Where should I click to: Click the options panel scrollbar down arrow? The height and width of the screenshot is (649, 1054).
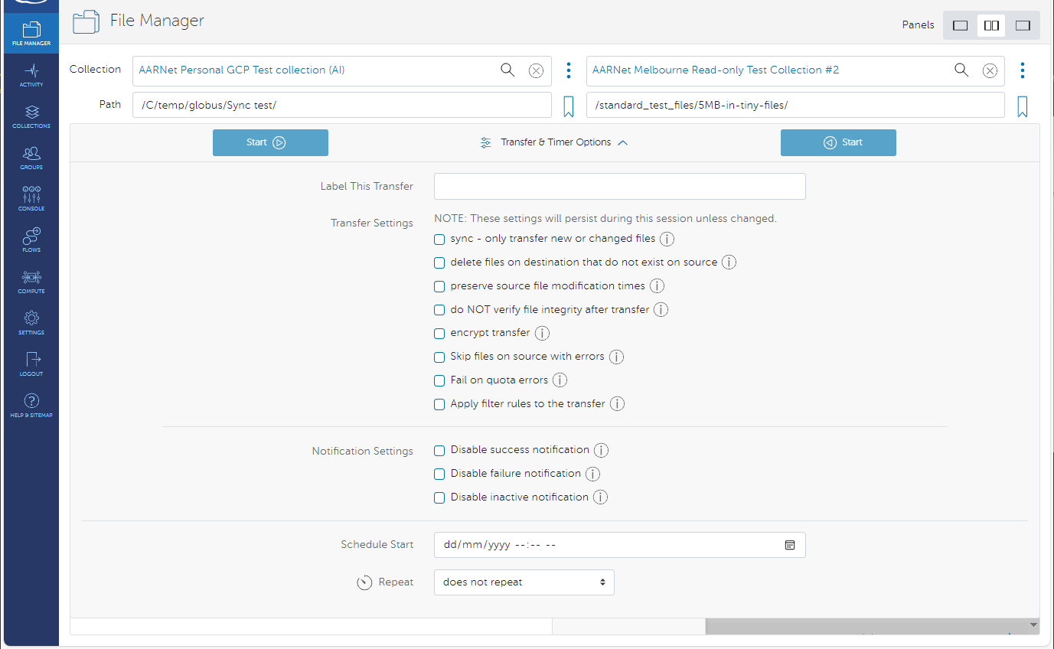pyautogui.click(x=1034, y=625)
